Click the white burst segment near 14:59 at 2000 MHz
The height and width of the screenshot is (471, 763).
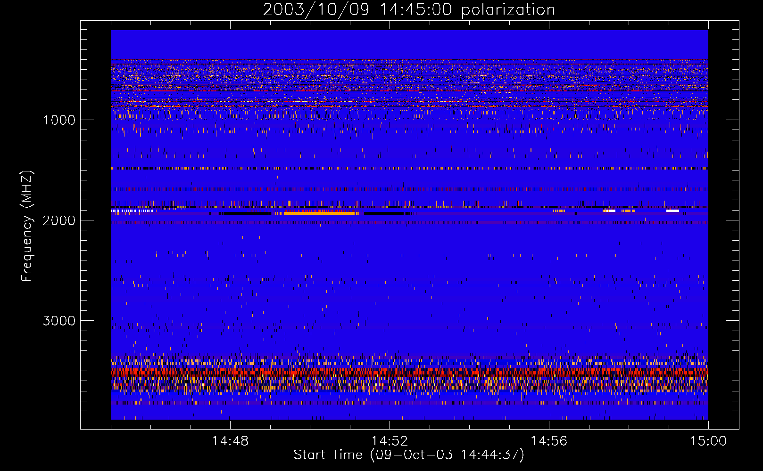672,211
